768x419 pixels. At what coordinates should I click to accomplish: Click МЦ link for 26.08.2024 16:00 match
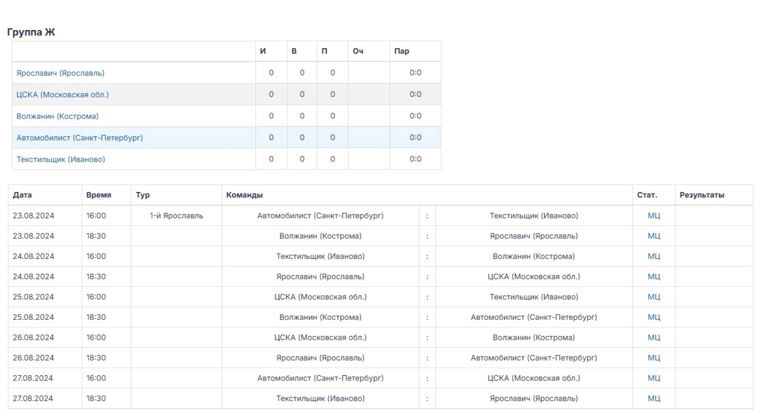point(654,338)
